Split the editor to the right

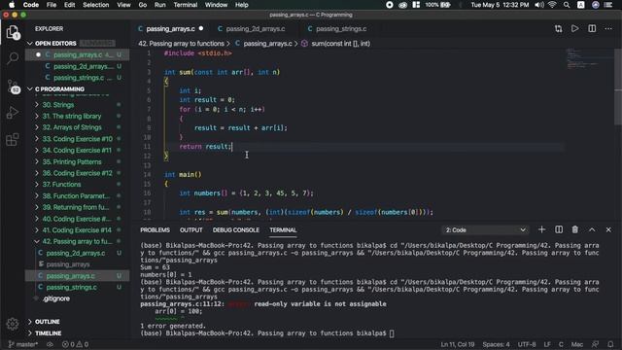[592, 28]
